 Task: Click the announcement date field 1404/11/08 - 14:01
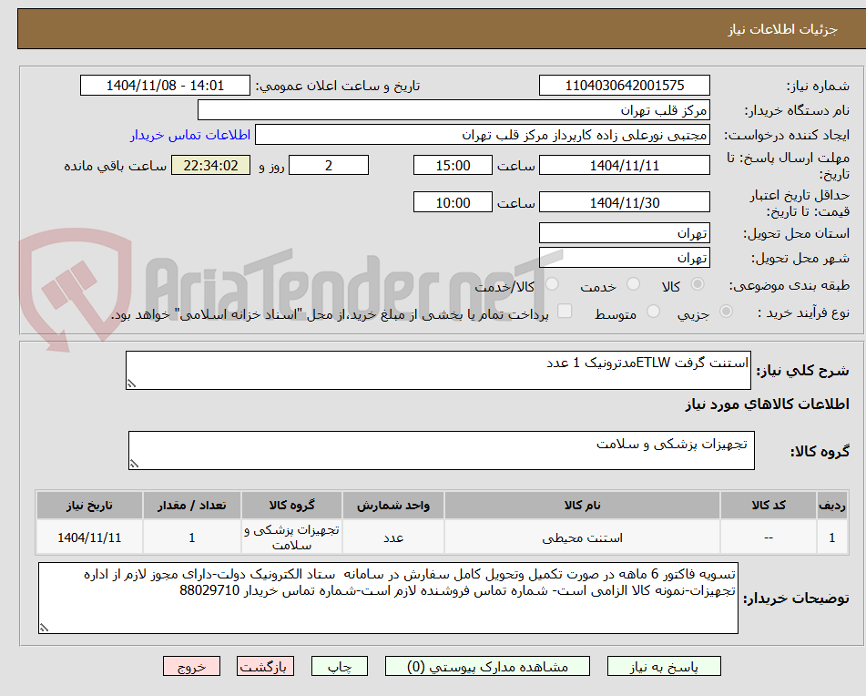click(x=165, y=86)
